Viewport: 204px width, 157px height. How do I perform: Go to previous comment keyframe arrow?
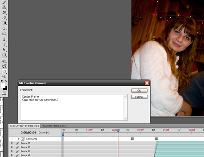point(12,139)
